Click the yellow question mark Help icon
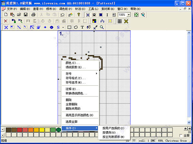Screen dimensions: 193x144 (x=79, y=15)
